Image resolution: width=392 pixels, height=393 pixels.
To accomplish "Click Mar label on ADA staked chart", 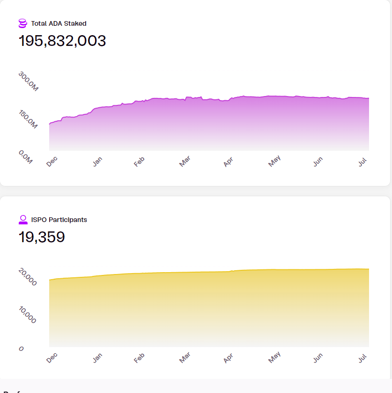I will (185, 162).
